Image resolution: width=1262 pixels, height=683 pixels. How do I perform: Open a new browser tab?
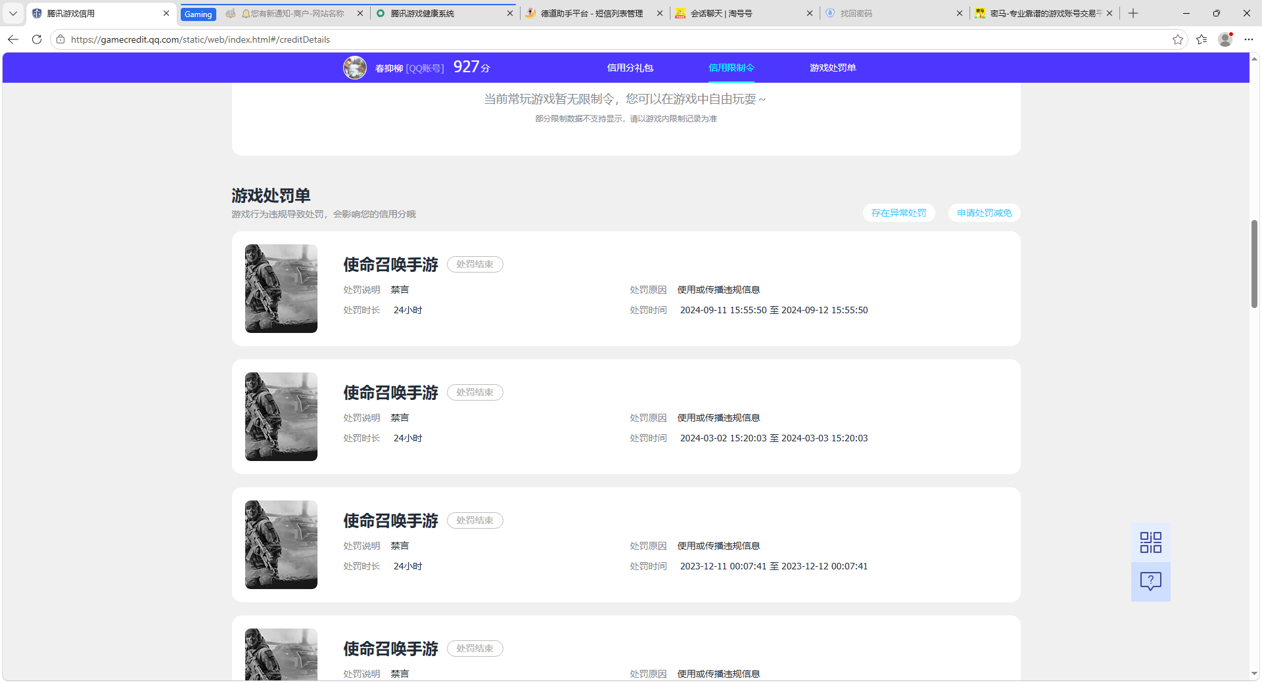[1133, 13]
